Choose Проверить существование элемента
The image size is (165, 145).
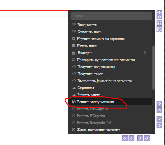tap(110, 60)
